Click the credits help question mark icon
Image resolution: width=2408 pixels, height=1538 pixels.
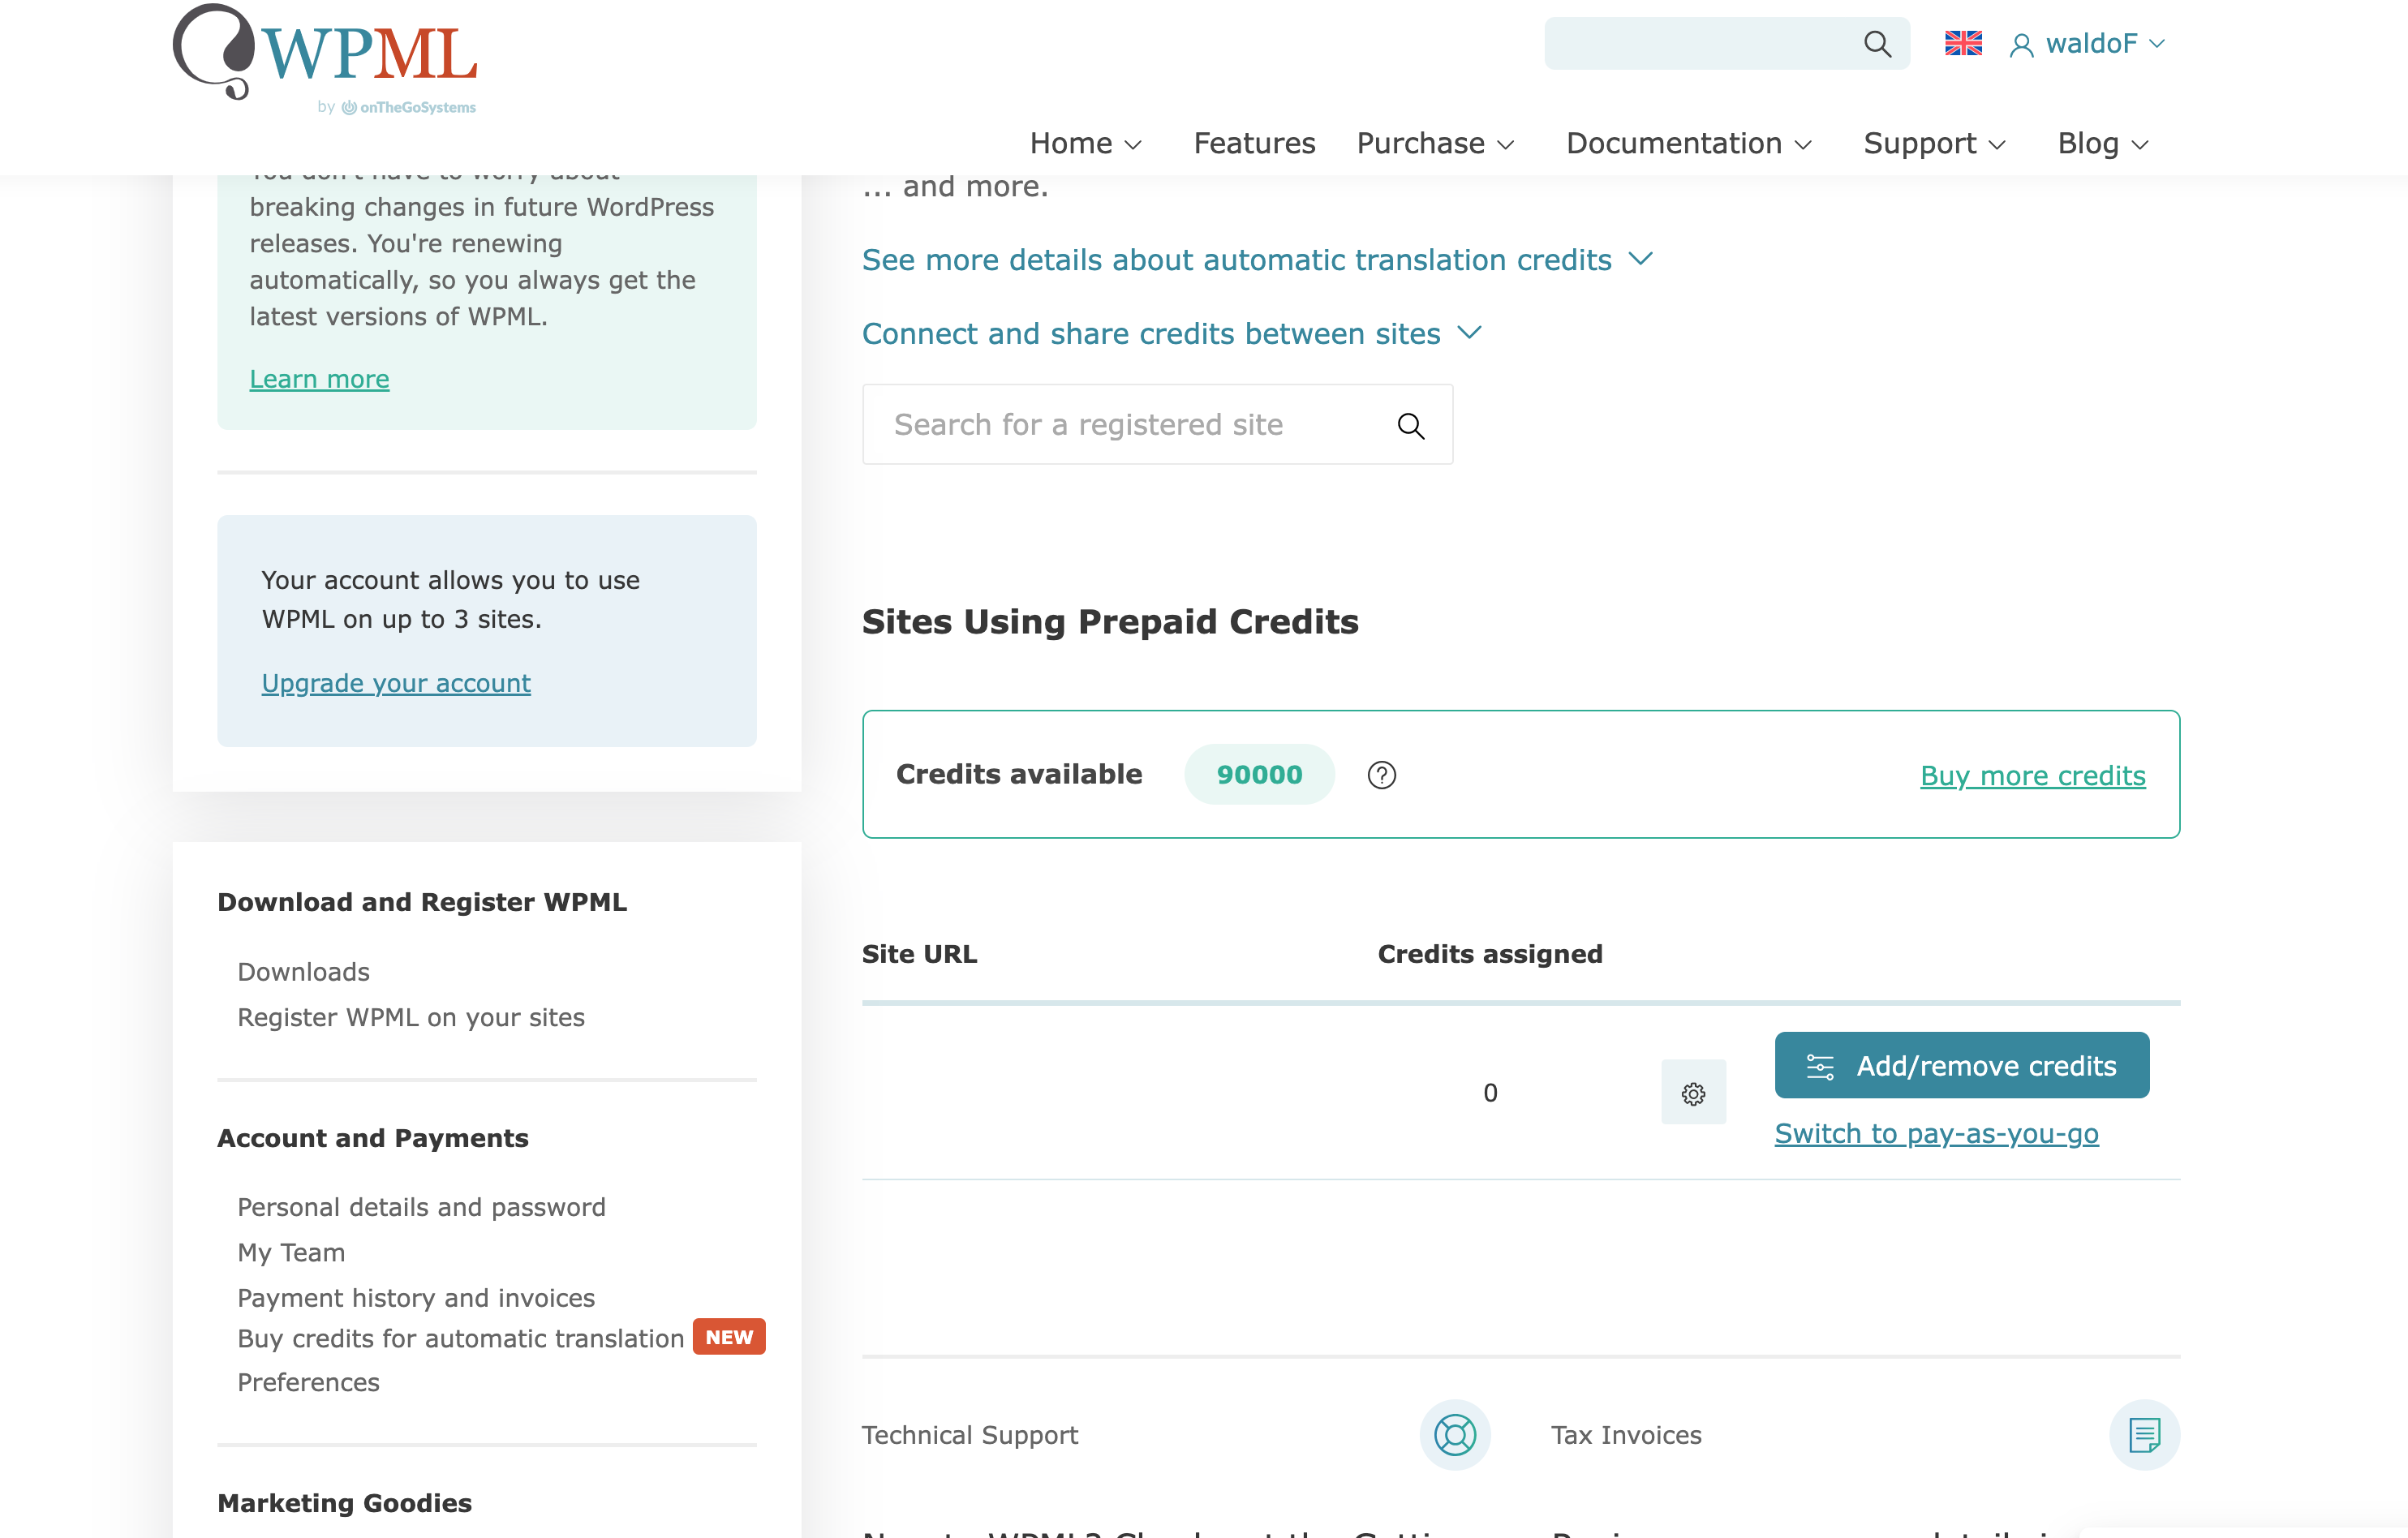coord(1381,775)
